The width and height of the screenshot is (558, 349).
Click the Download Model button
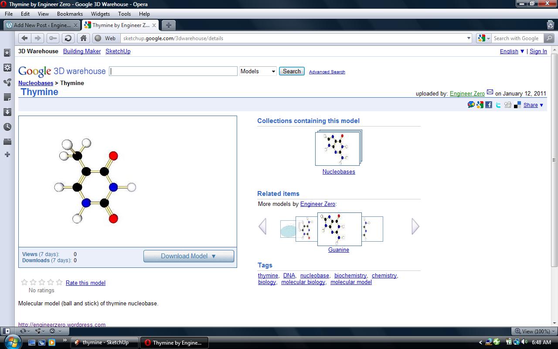pos(188,256)
